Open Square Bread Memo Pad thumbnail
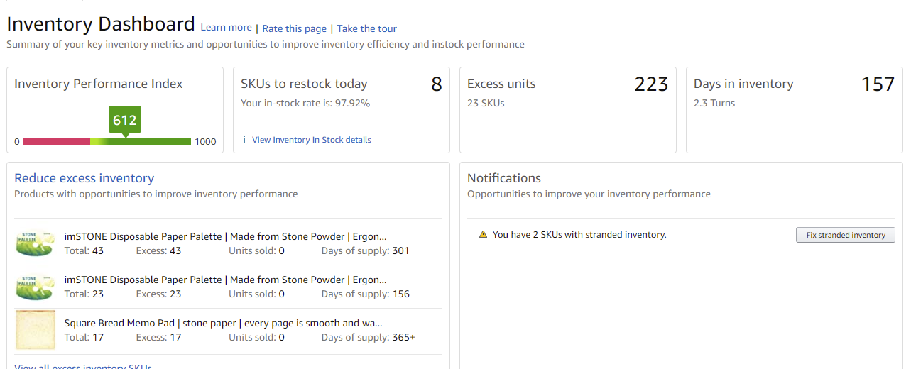Viewport: 911px width, 369px height. click(x=36, y=330)
